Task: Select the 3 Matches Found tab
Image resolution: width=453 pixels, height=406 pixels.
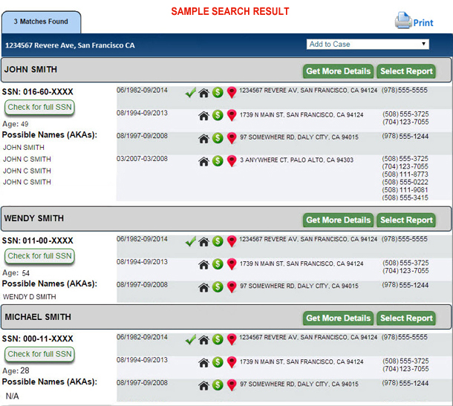Action: (x=41, y=22)
